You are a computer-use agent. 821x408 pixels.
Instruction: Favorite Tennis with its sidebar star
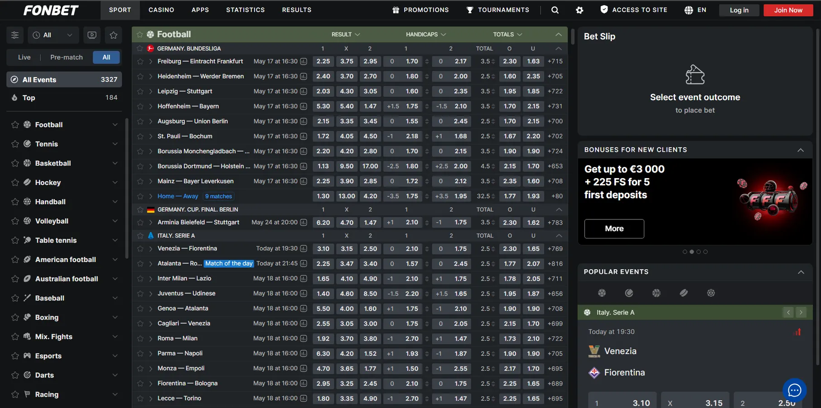tap(15, 144)
